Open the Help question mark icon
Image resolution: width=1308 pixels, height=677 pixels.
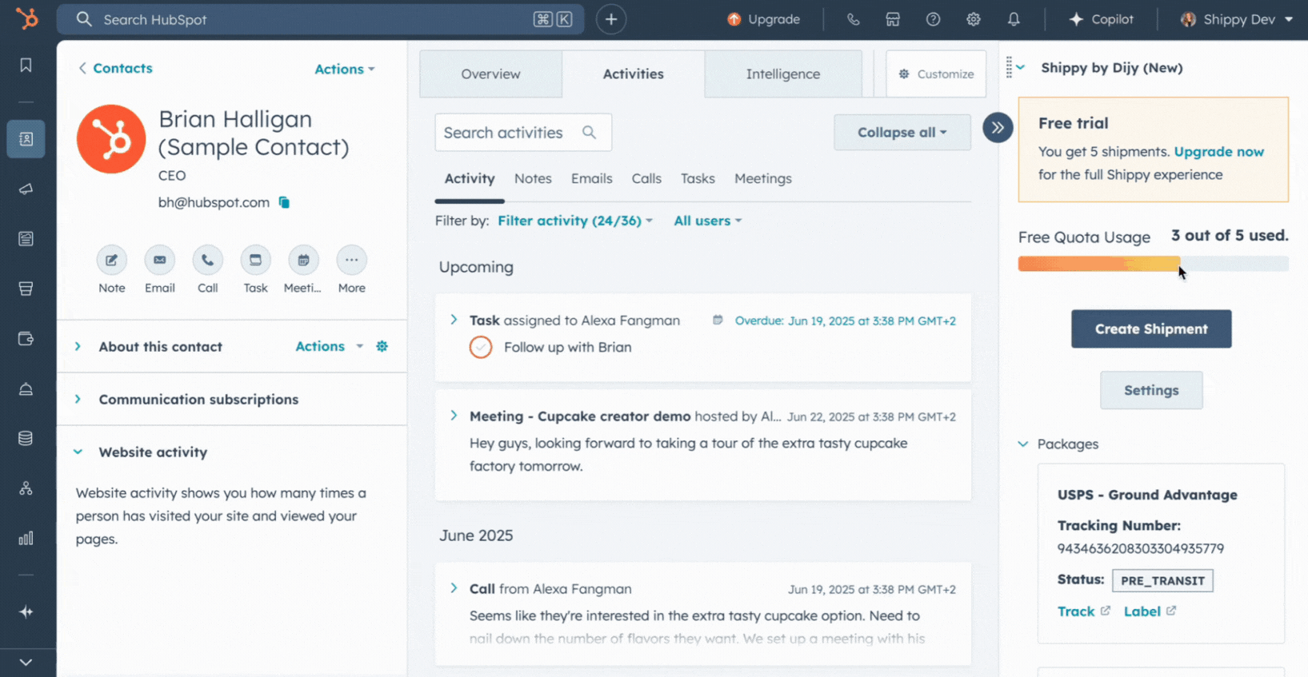tap(933, 19)
